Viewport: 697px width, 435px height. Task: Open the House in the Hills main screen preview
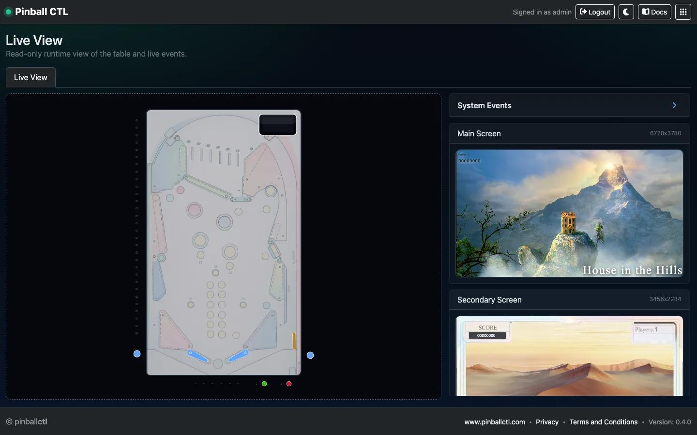tap(569, 214)
